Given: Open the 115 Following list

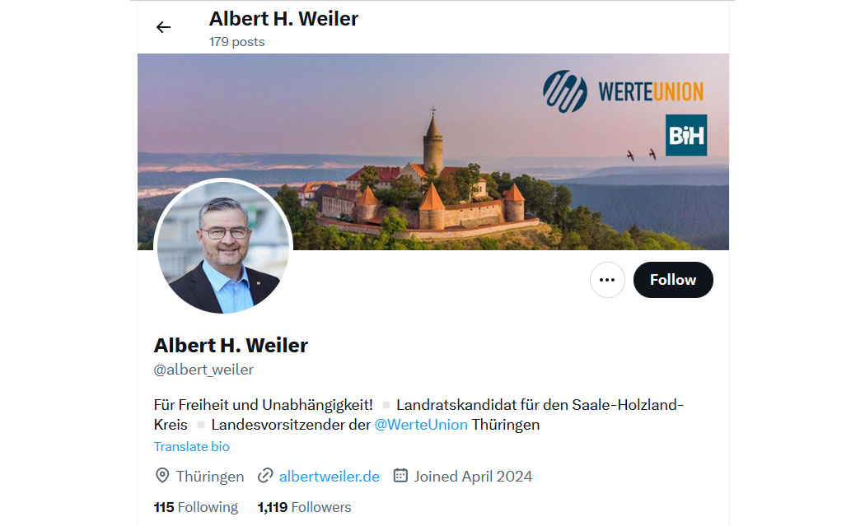Looking at the screenshot, I should [196, 507].
